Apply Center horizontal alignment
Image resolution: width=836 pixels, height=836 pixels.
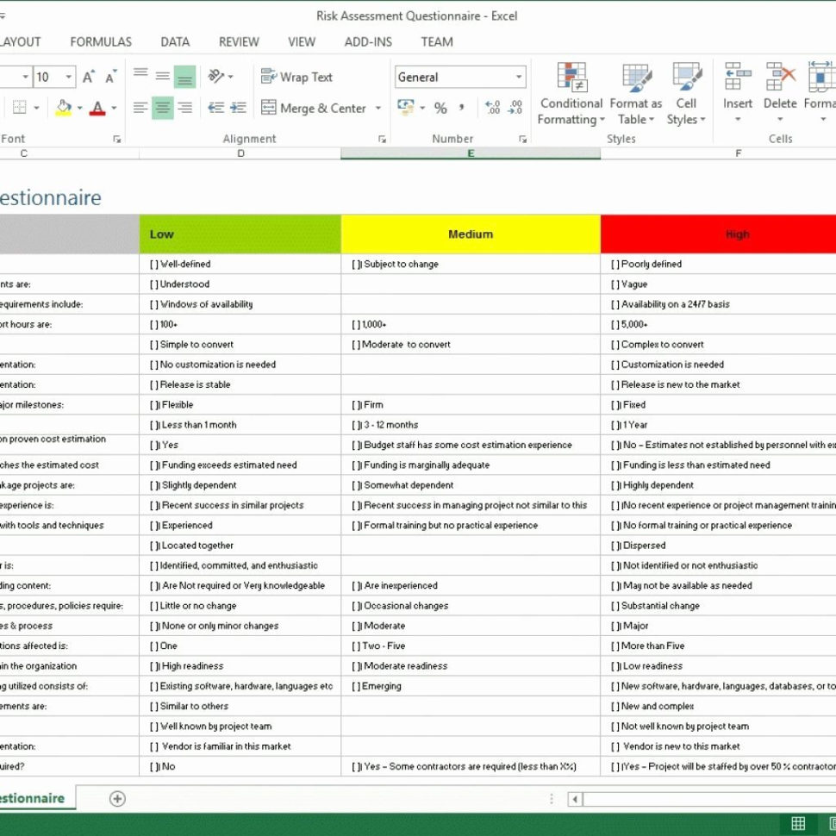coord(162,108)
